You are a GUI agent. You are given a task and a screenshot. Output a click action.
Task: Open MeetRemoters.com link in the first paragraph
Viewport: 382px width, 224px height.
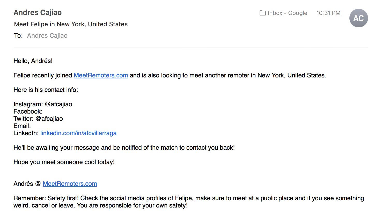tap(101, 75)
